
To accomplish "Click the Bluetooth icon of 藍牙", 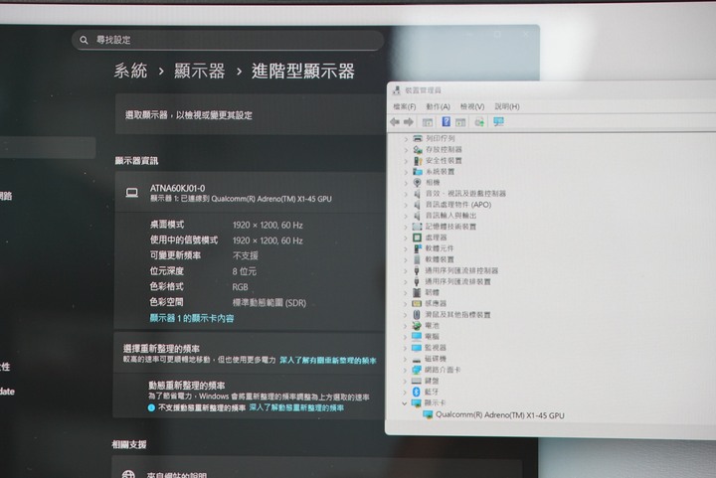I will (x=416, y=392).
